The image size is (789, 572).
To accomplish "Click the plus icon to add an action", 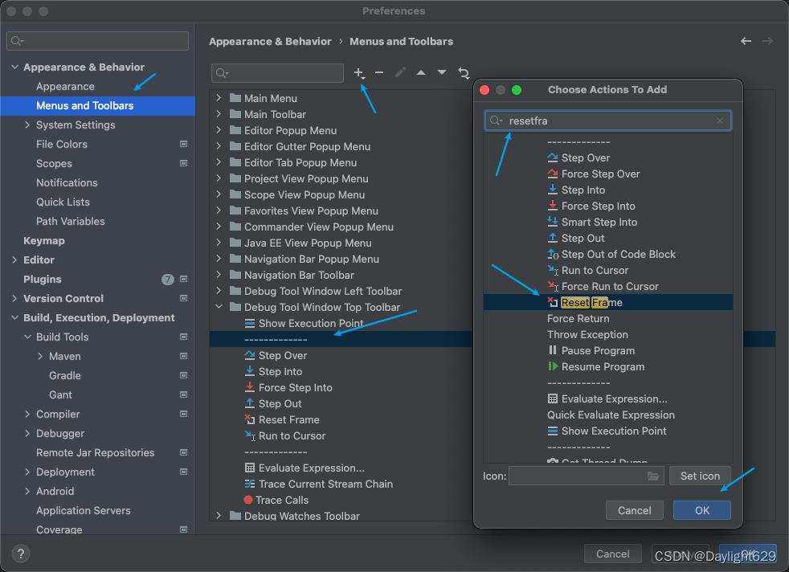I will coord(359,73).
